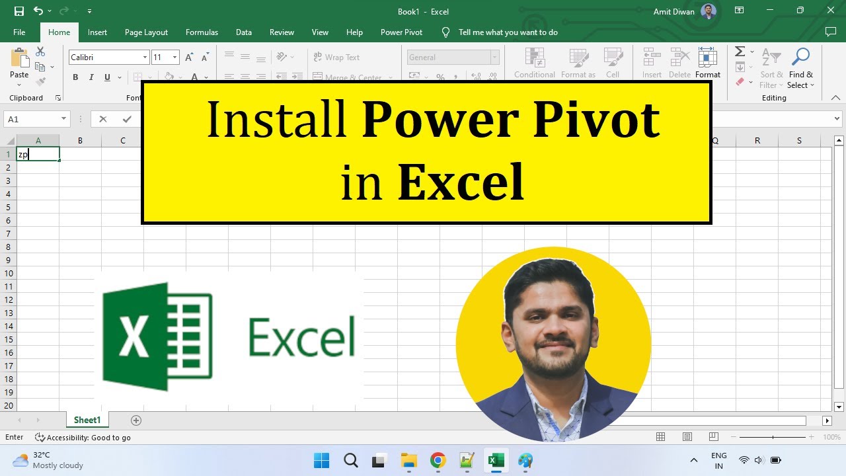846x476 pixels.
Task: Open the Calibri font name dropdown
Action: coord(145,58)
